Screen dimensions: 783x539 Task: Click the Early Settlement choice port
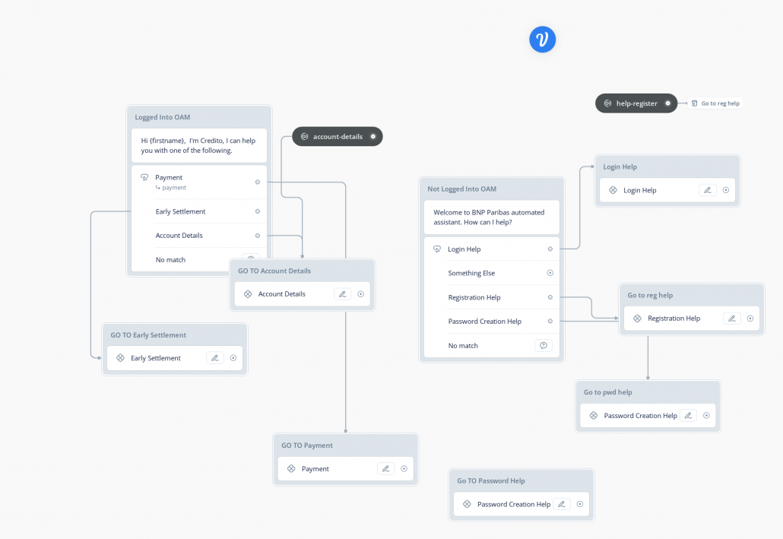point(258,211)
